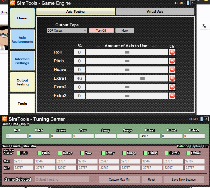Click Save New Settings button
Screen dimensions: 210x188
[x=184, y=180]
